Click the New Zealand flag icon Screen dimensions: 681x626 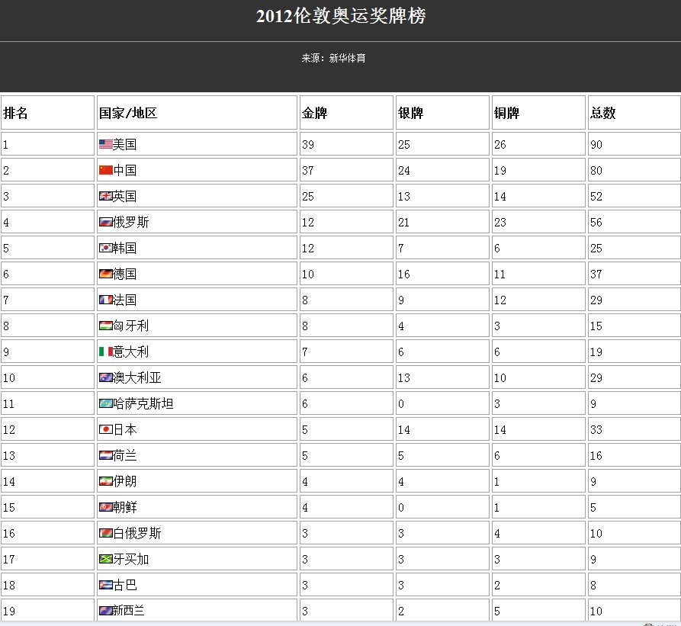coord(105,611)
